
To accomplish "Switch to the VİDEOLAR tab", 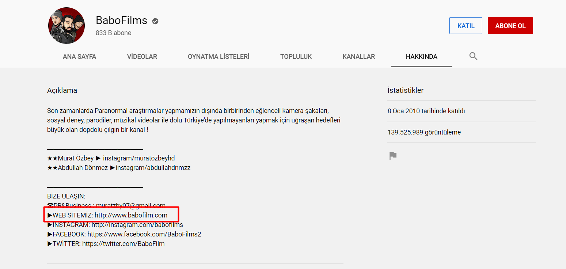I will point(142,57).
